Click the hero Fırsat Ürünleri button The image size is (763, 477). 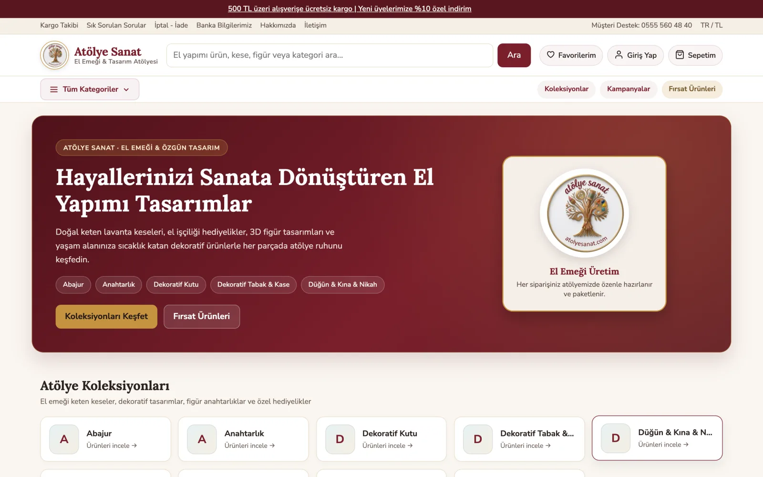point(202,317)
